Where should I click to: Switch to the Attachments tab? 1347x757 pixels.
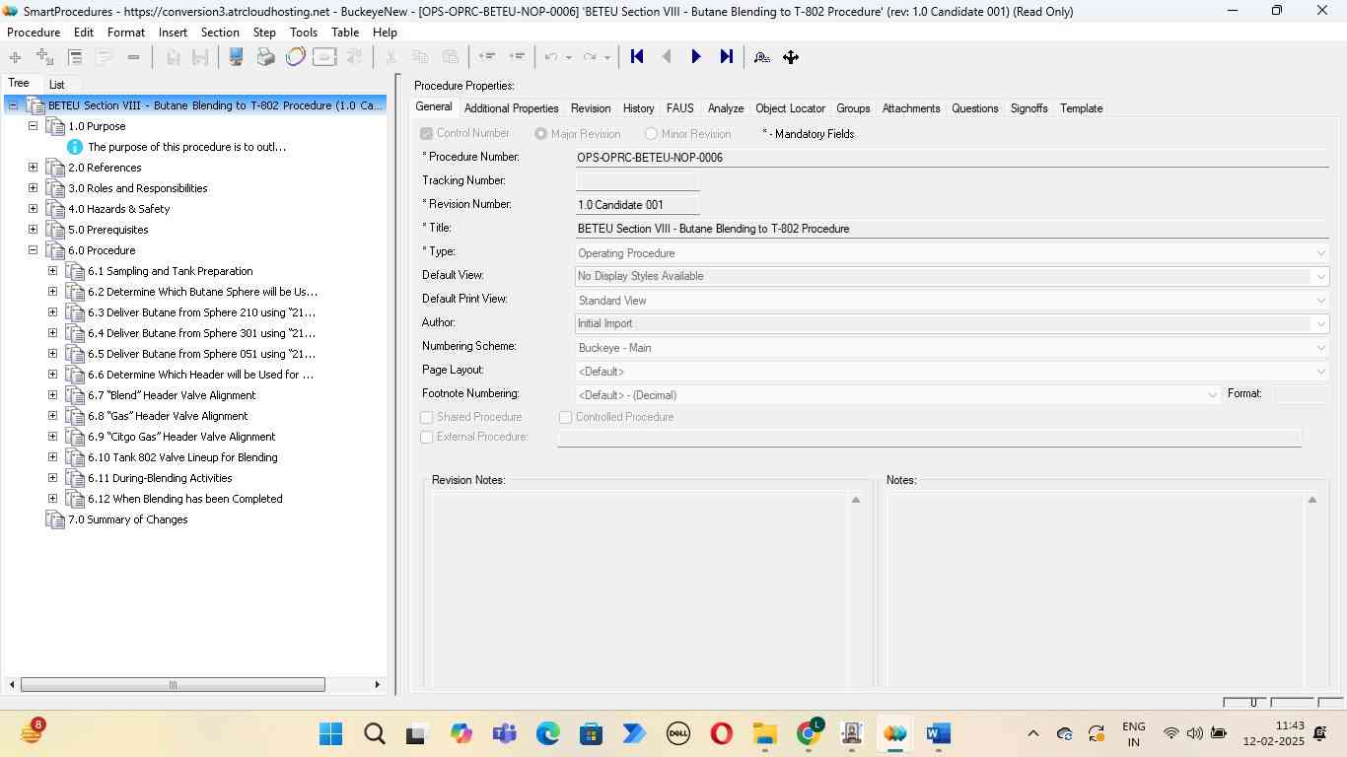[x=910, y=108]
